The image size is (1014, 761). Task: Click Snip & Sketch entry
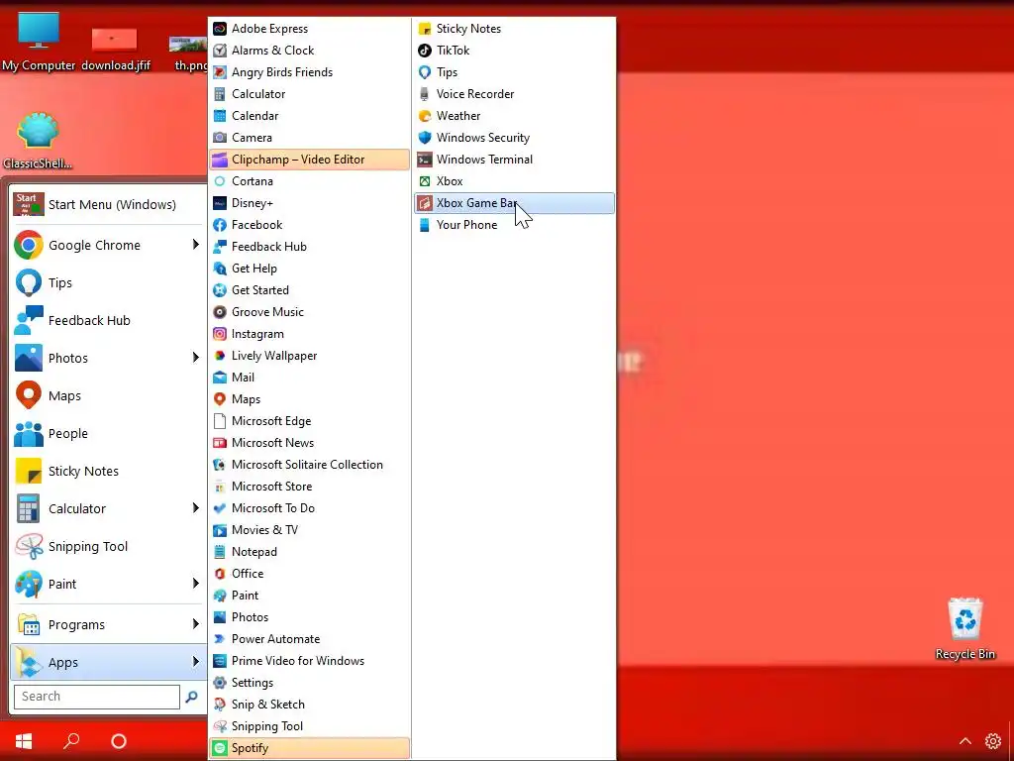click(x=309, y=705)
